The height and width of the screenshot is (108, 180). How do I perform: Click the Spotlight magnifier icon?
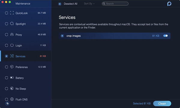(x=12, y=24)
